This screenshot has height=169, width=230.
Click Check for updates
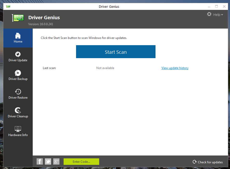point(208,162)
